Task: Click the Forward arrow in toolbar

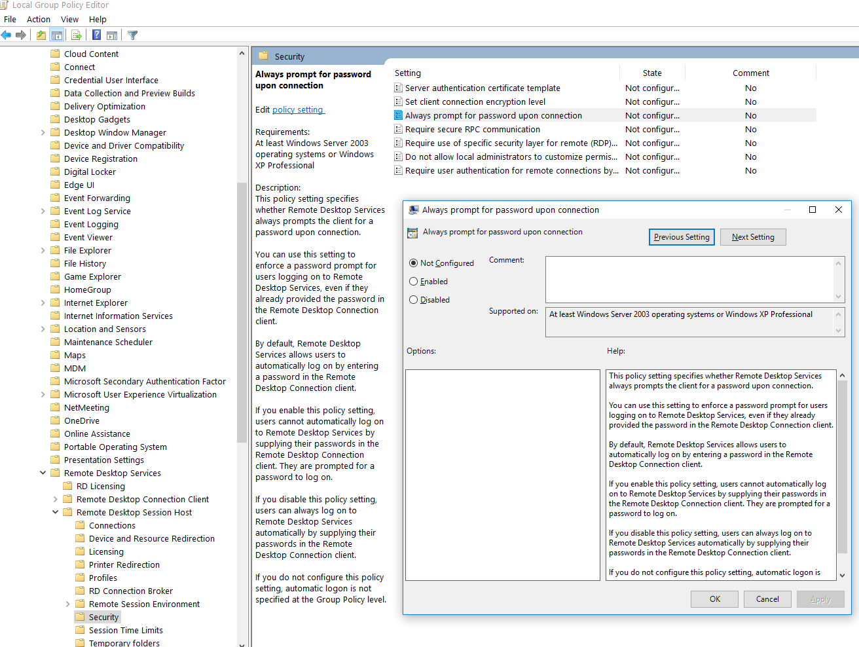Action: [21, 35]
